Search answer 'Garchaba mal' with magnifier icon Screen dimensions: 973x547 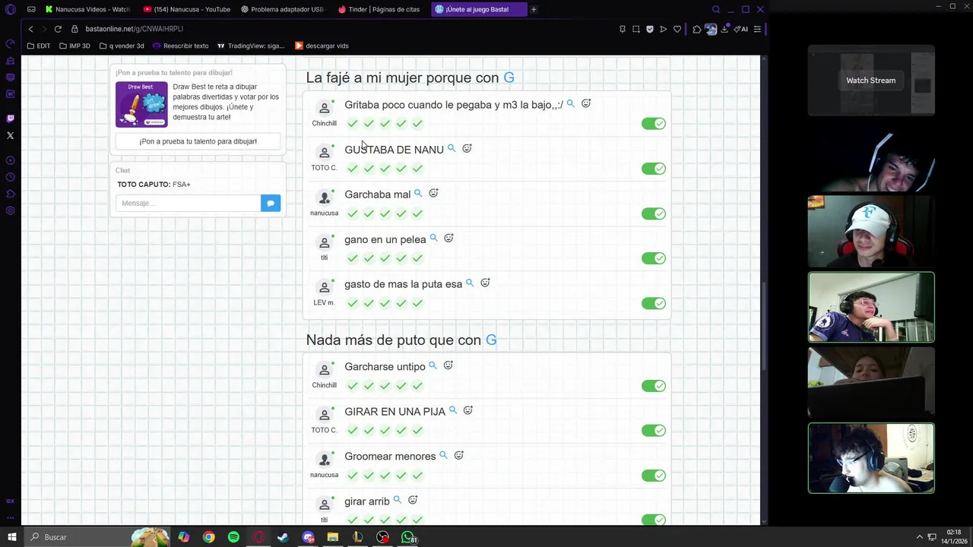click(x=418, y=193)
